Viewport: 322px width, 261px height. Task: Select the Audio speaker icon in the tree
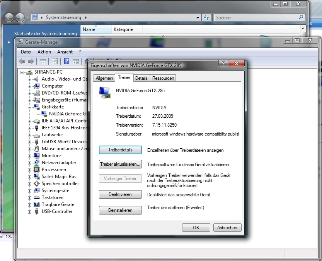point(36,79)
